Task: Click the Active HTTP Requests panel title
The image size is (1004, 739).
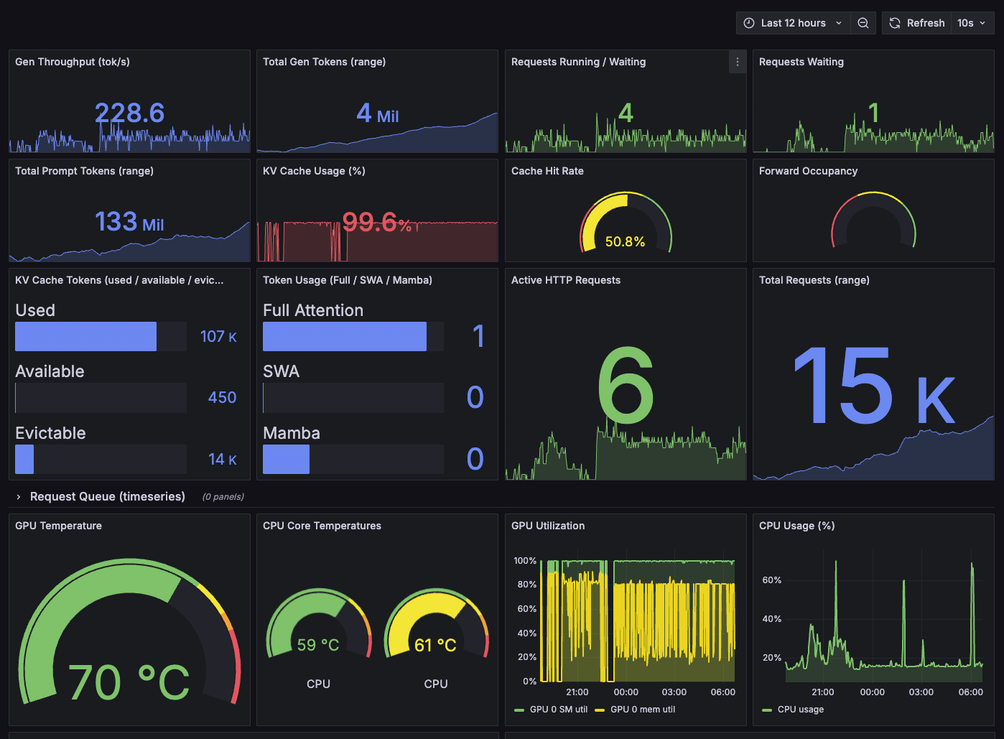Action: 566,280
